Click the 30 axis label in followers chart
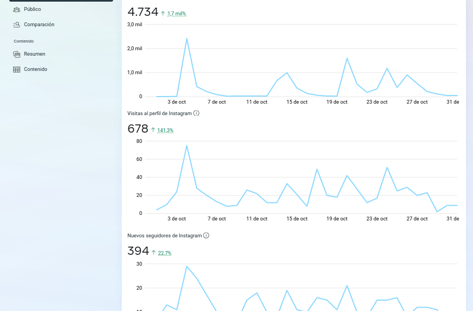Viewport: 473px width, 311px height. pyautogui.click(x=139, y=264)
